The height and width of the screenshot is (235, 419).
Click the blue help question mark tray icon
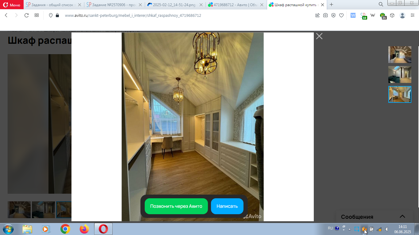click(x=337, y=228)
